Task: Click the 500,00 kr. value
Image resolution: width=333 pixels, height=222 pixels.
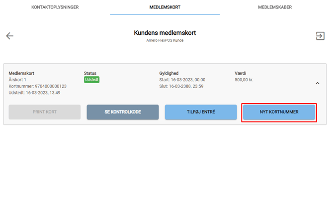Action: pos(244,80)
